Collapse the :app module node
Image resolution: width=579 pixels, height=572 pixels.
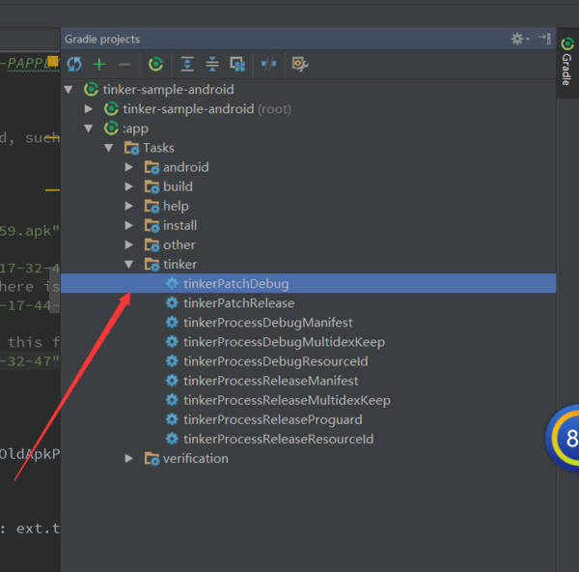point(88,129)
